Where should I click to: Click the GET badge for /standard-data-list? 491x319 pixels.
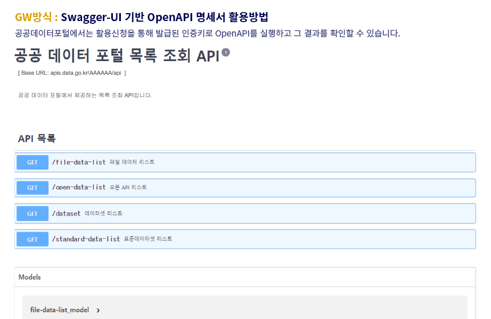click(33, 240)
